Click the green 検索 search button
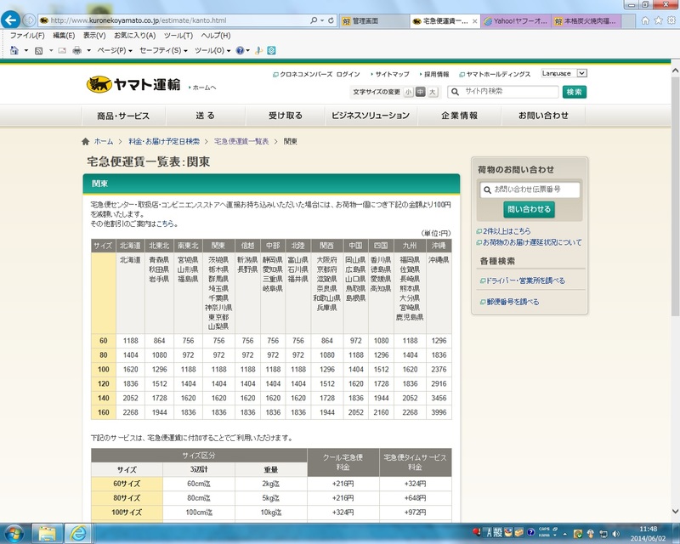680x544 pixels. 575,92
